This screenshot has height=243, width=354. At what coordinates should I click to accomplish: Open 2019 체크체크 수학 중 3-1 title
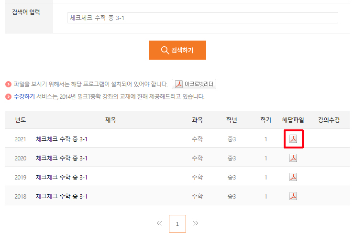(x=61, y=178)
